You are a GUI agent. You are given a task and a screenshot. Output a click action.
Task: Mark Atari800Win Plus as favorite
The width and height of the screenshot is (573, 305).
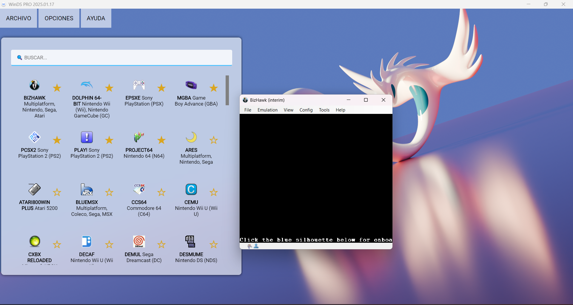(x=57, y=192)
